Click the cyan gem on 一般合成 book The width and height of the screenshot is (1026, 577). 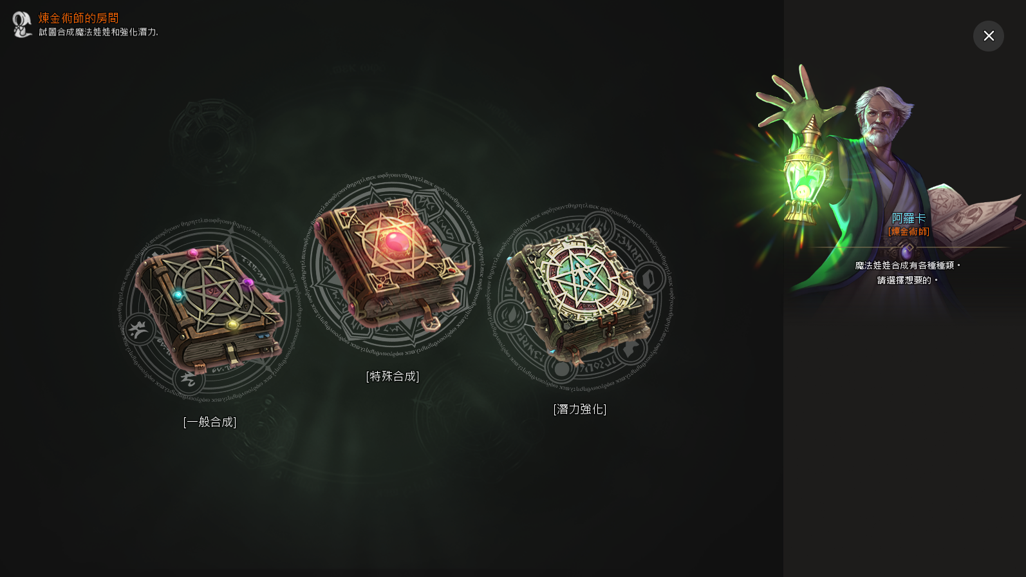pyautogui.click(x=178, y=295)
